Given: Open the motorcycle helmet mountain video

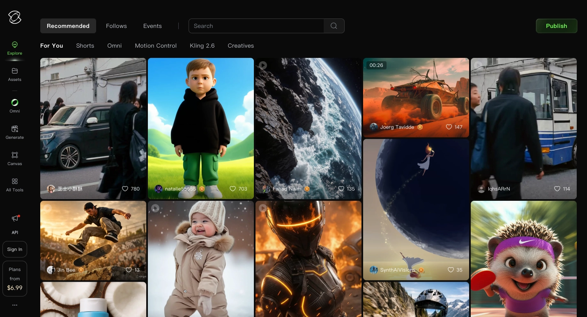Looking at the screenshot, I should [416, 299].
